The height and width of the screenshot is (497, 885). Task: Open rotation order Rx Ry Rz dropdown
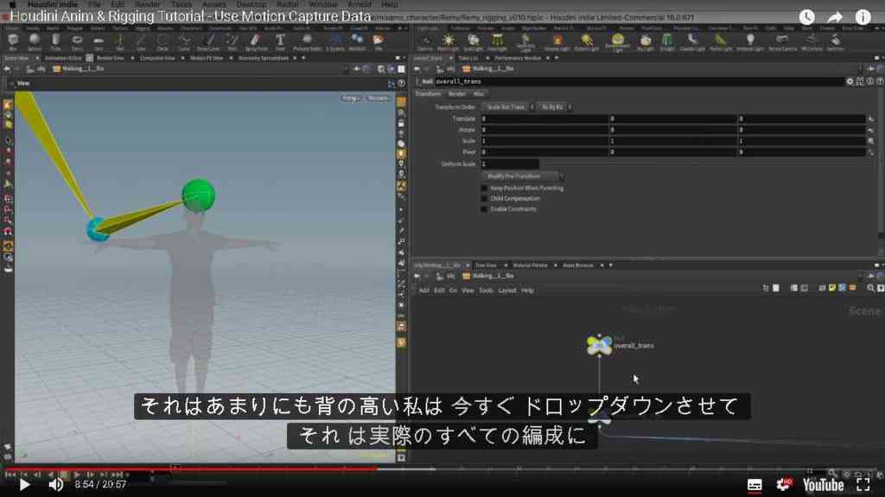coord(555,106)
